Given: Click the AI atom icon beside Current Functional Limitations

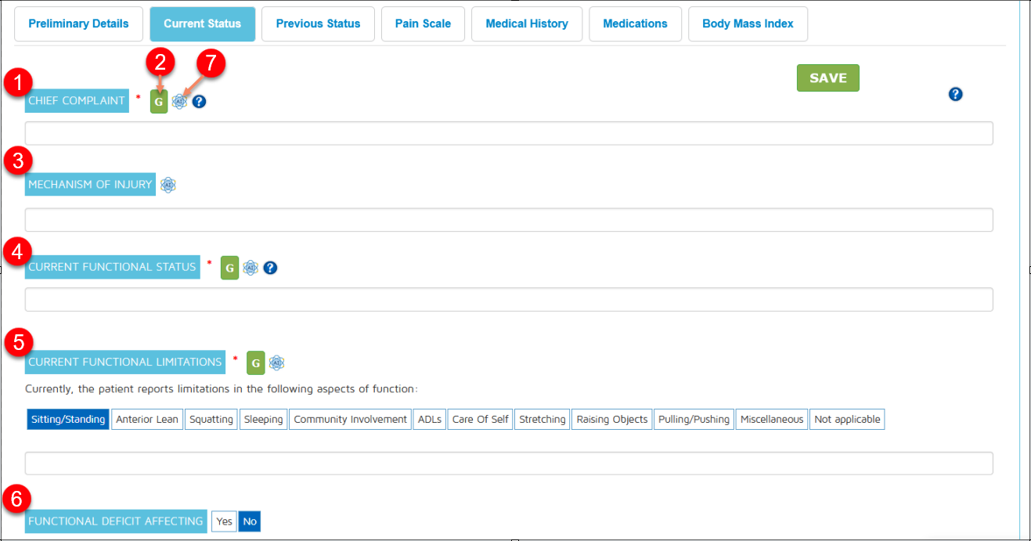Looking at the screenshot, I should (276, 362).
